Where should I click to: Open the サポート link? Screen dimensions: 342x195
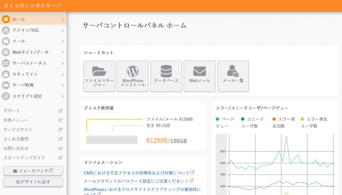(12, 111)
